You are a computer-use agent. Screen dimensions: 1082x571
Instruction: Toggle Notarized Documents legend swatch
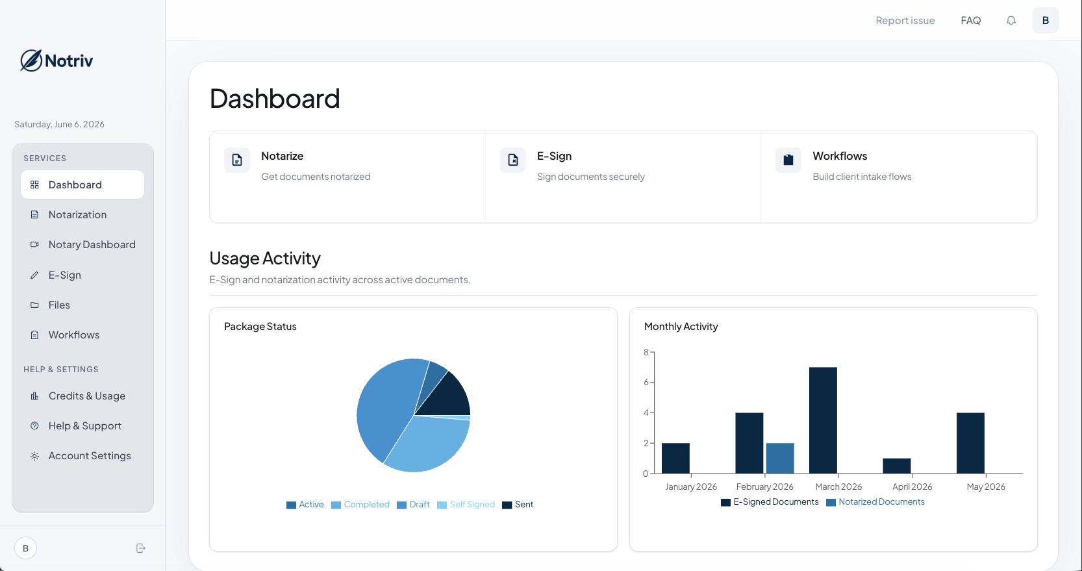831,502
